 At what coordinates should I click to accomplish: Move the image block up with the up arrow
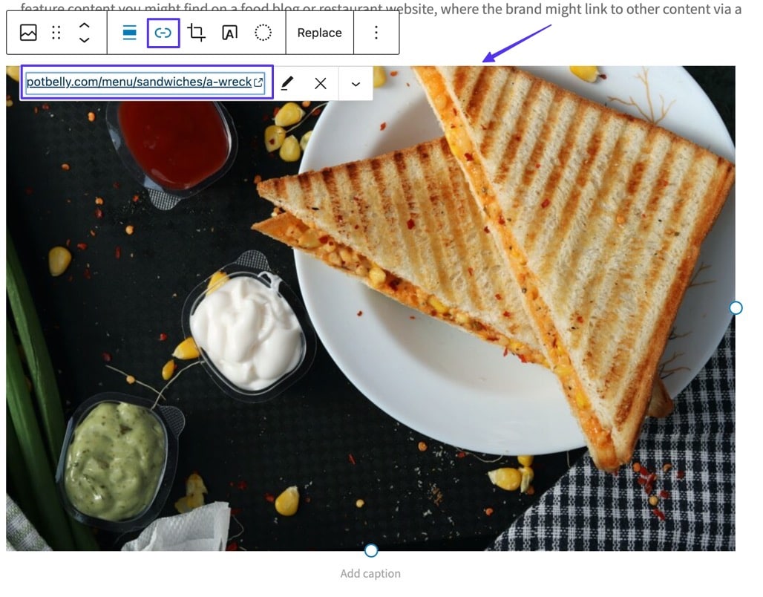[x=84, y=26]
